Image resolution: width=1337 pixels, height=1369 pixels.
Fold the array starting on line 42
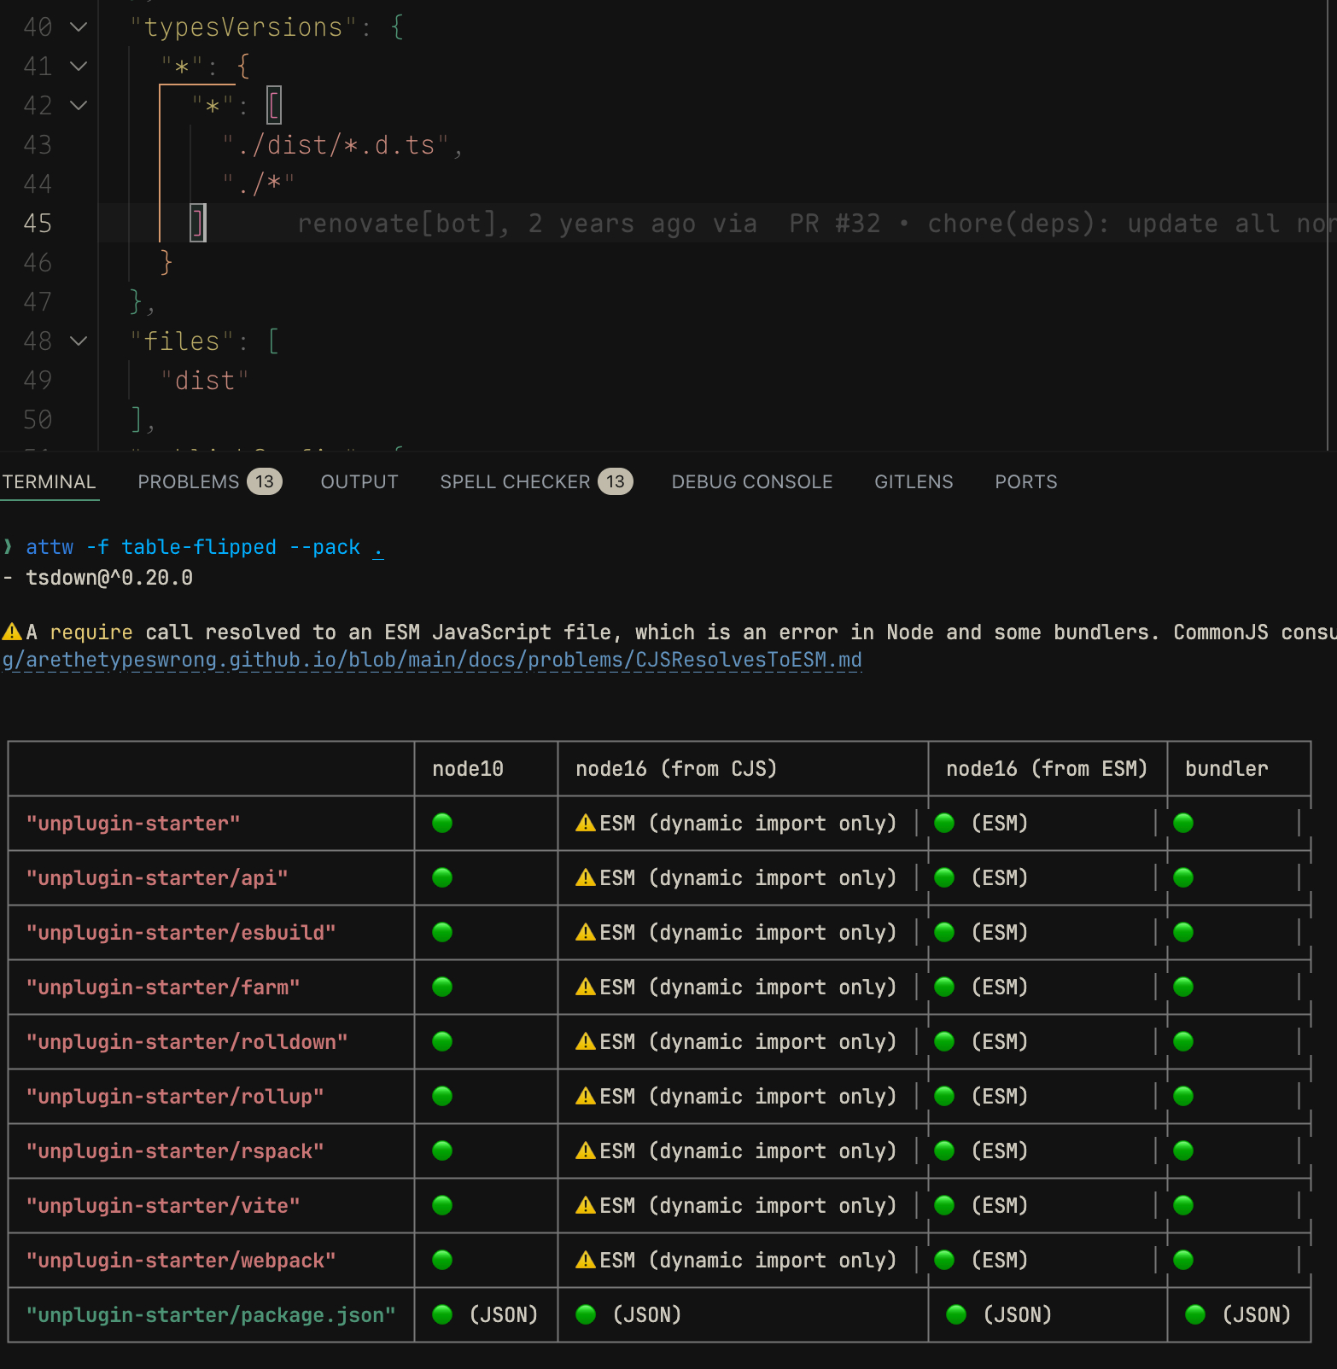pyautogui.click(x=79, y=105)
